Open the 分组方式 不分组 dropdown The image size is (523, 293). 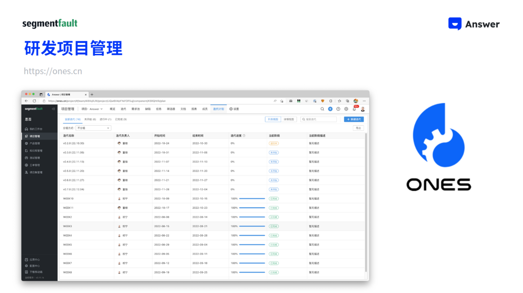click(93, 128)
